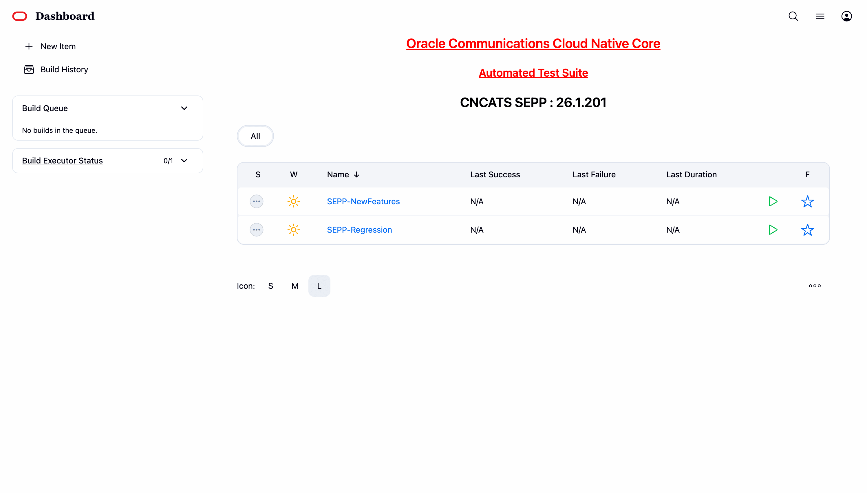
Task: Schedule a build for SEPP-Regression
Action: click(773, 230)
